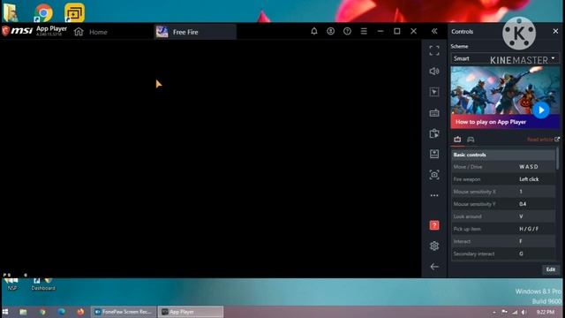Toggle full screen mode icon
Image resolution: width=565 pixels, height=318 pixels.
(434, 50)
